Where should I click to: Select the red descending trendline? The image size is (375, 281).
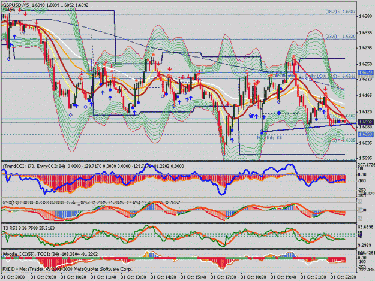click(x=325, y=95)
